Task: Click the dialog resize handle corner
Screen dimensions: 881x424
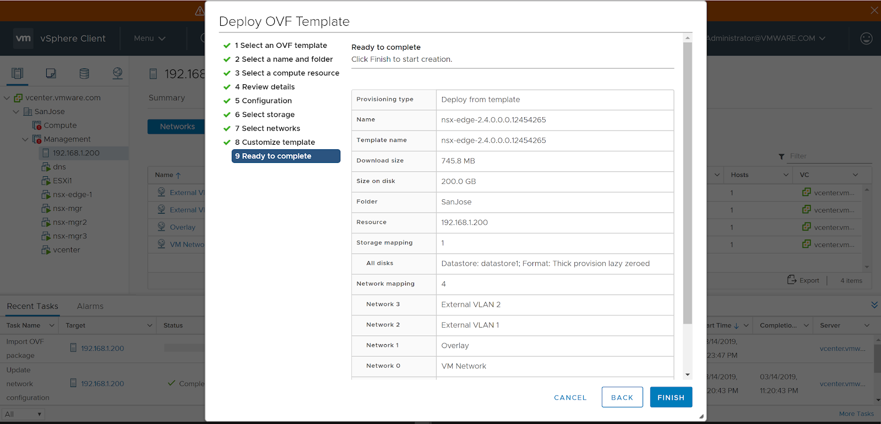Action: point(701,416)
